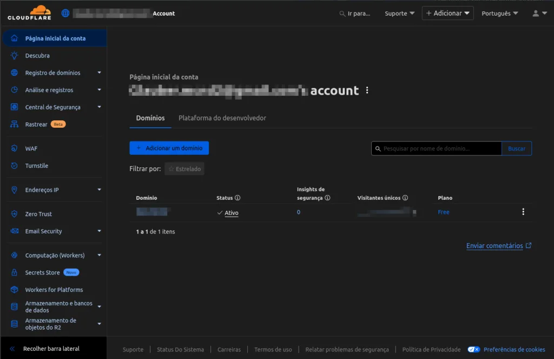Toggle the cookie preferences switch icon
Screen dimensions: 554x359
click(x=473, y=349)
